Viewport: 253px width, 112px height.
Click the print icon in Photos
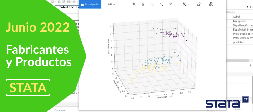pos(211,4)
